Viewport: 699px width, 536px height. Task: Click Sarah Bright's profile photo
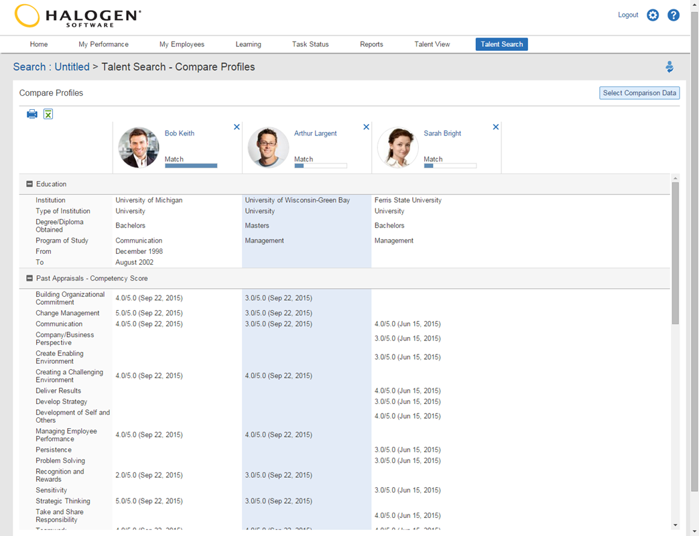coord(397,147)
